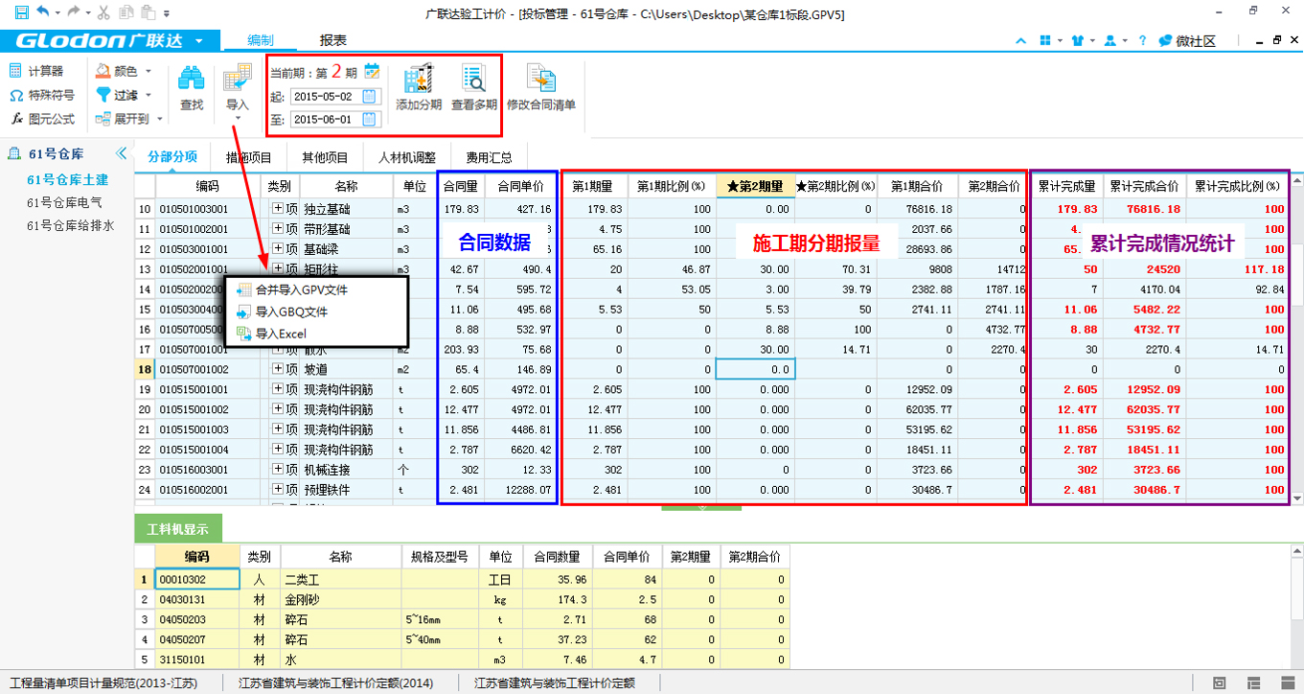Select the 费用汇总 tab
Image resolution: width=1304 pixels, height=694 pixels.
pyautogui.click(x=489, y=157)
